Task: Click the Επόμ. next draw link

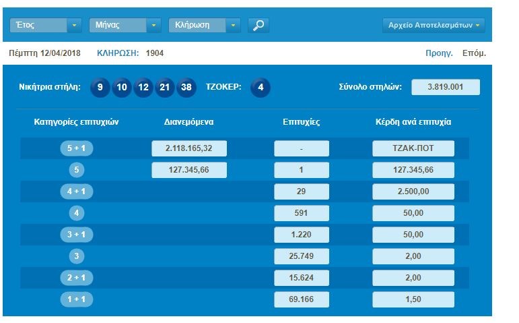Action: pos(473,53)
